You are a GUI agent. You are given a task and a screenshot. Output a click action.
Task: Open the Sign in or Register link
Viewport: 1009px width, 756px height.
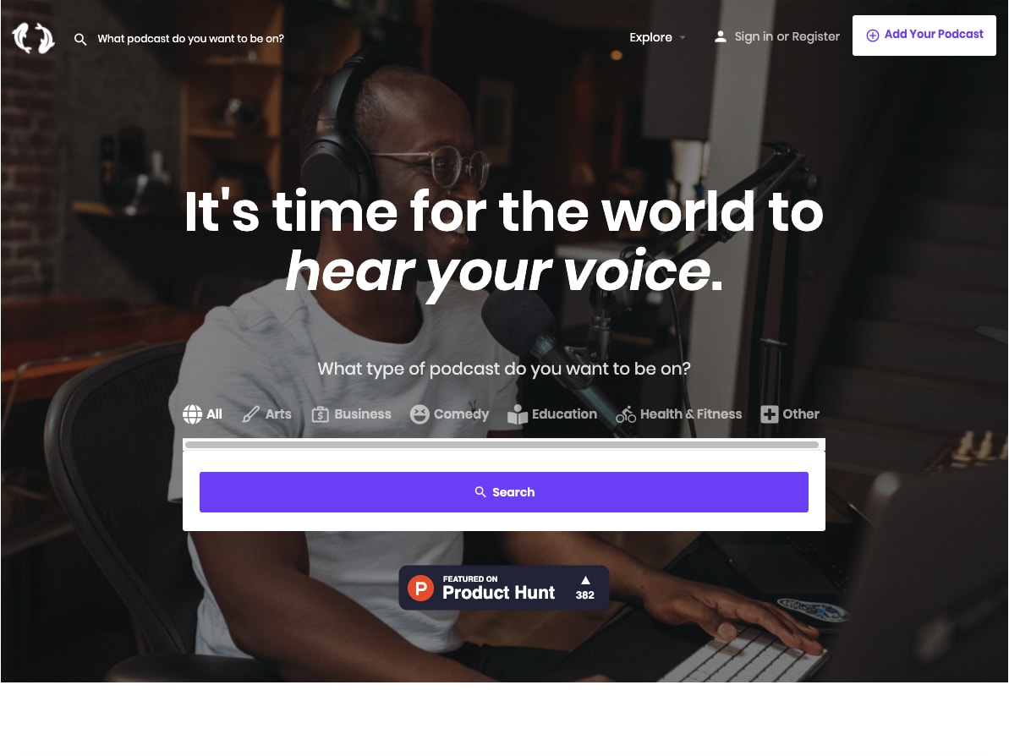pyautogui.click(x=787, y=36)
